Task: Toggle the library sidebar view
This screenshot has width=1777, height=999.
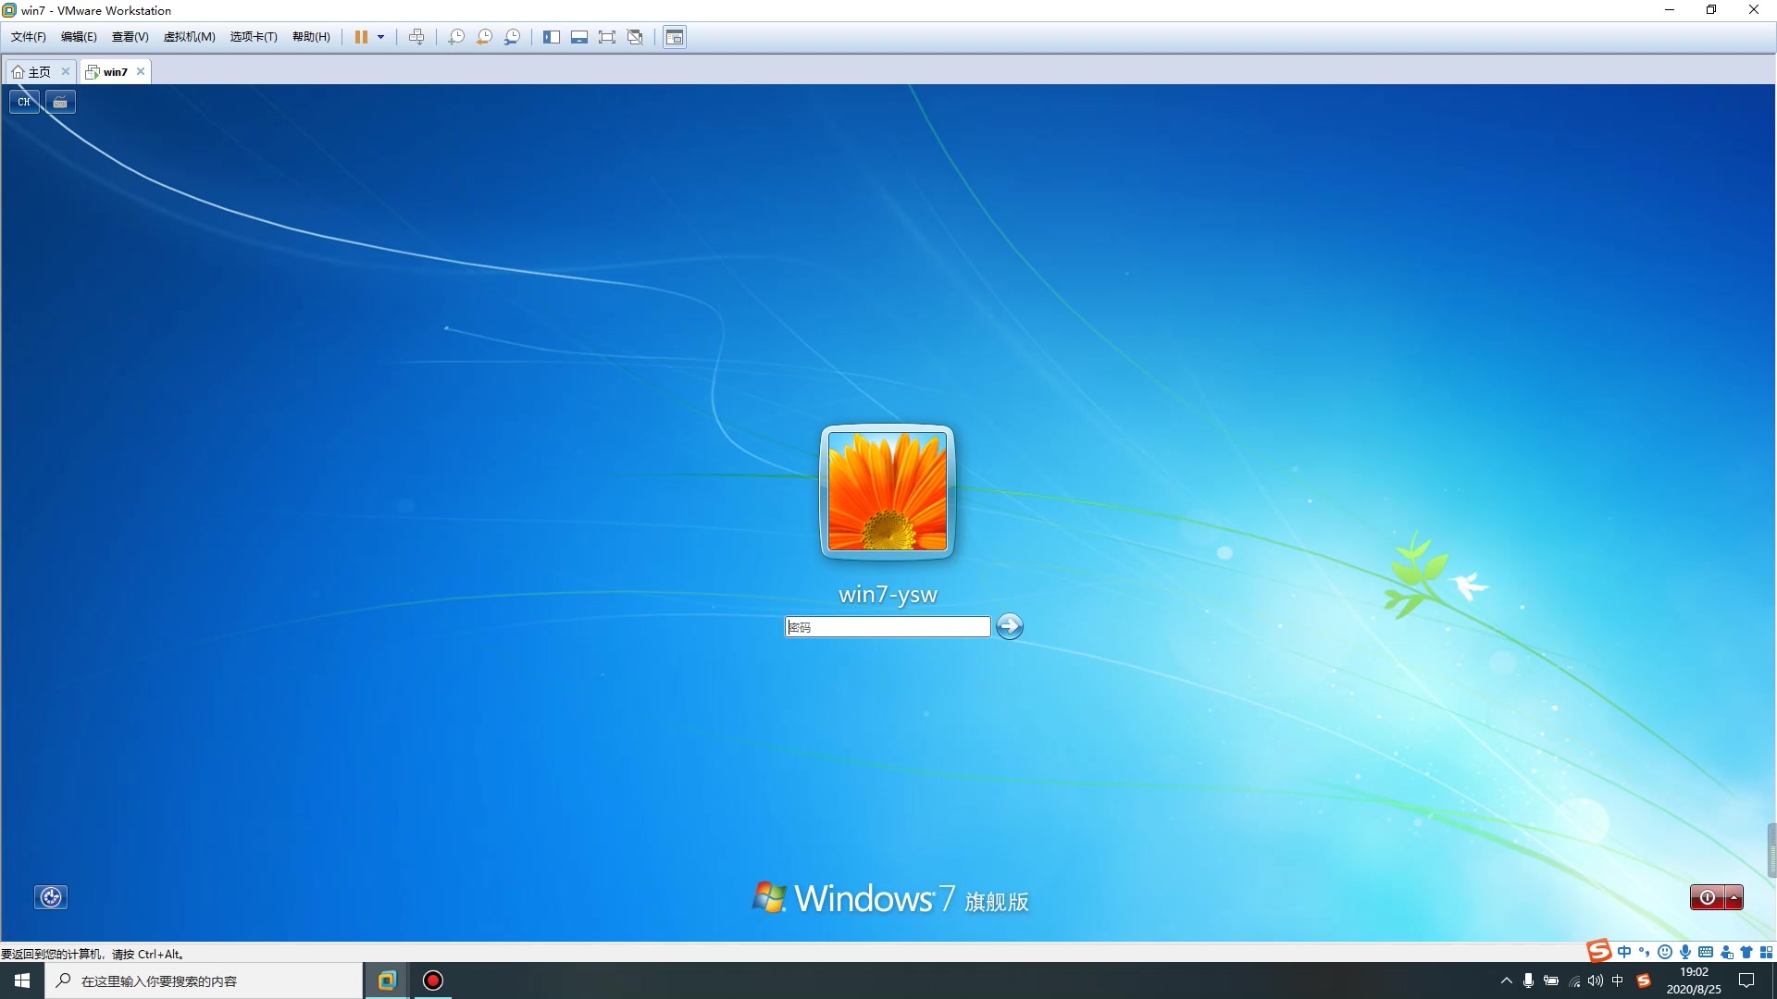Action: pyautogui.click(x=552, y=37)
